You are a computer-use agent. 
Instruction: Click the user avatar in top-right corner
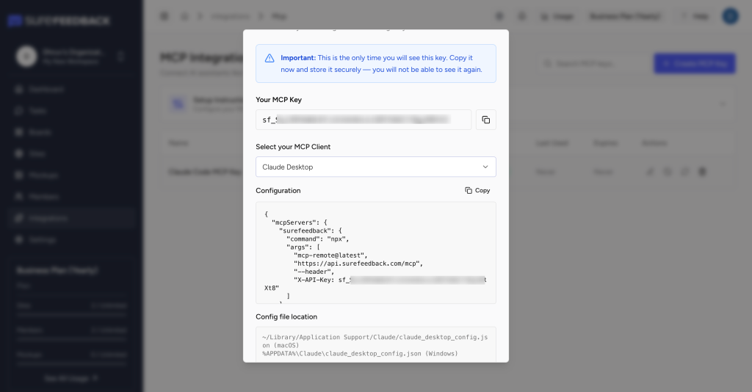731,16
